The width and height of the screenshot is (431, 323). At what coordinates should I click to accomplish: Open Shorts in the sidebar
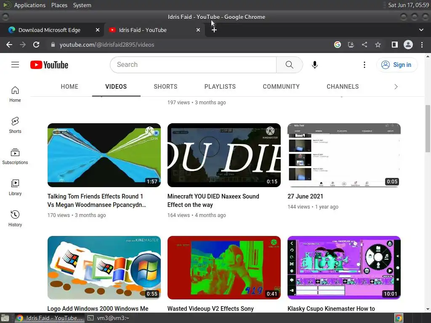tap(15, 125)
